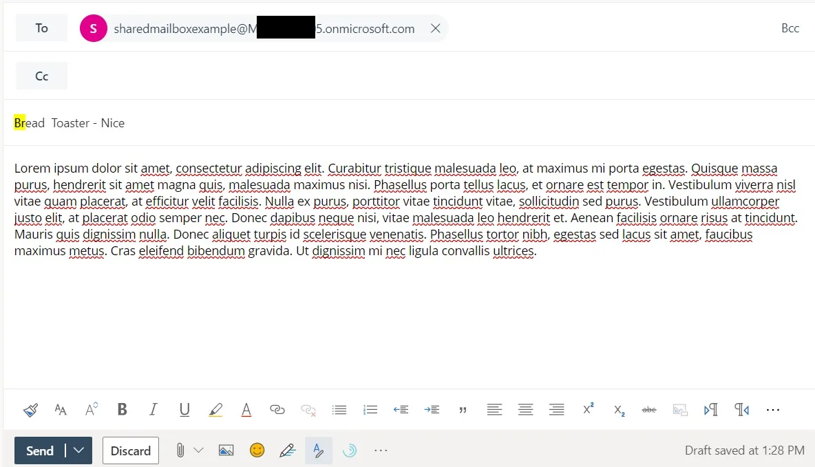The image size is (815, 467).
Task: Attach a file with the paperclip
Action: tap(181, 450)
